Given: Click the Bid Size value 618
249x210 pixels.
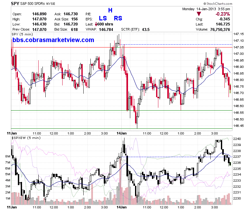Looking at the screenshot, I should click(x=74, y=30).
